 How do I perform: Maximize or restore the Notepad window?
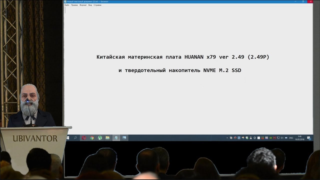pos(303,1)
